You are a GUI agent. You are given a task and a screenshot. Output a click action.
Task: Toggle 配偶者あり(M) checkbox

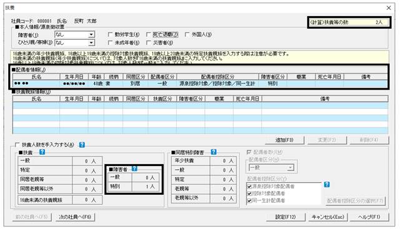[x=249, y=152]
